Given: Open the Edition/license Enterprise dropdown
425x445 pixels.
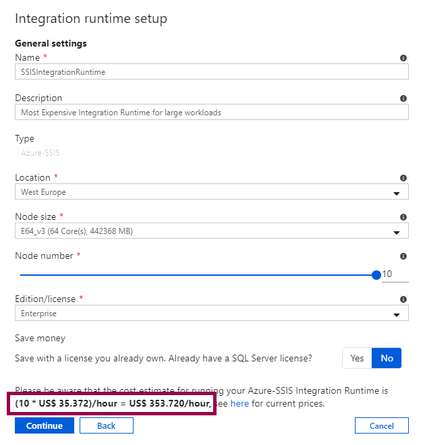Looking at the screenshot, I should coord(211,314).
